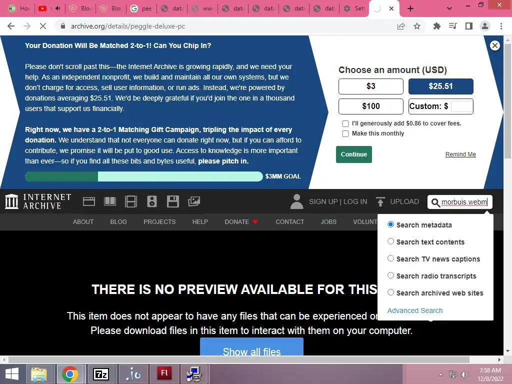Screen dimensions: 512x384
Task: Select Search archived web sites option
Action: (390, 292)
